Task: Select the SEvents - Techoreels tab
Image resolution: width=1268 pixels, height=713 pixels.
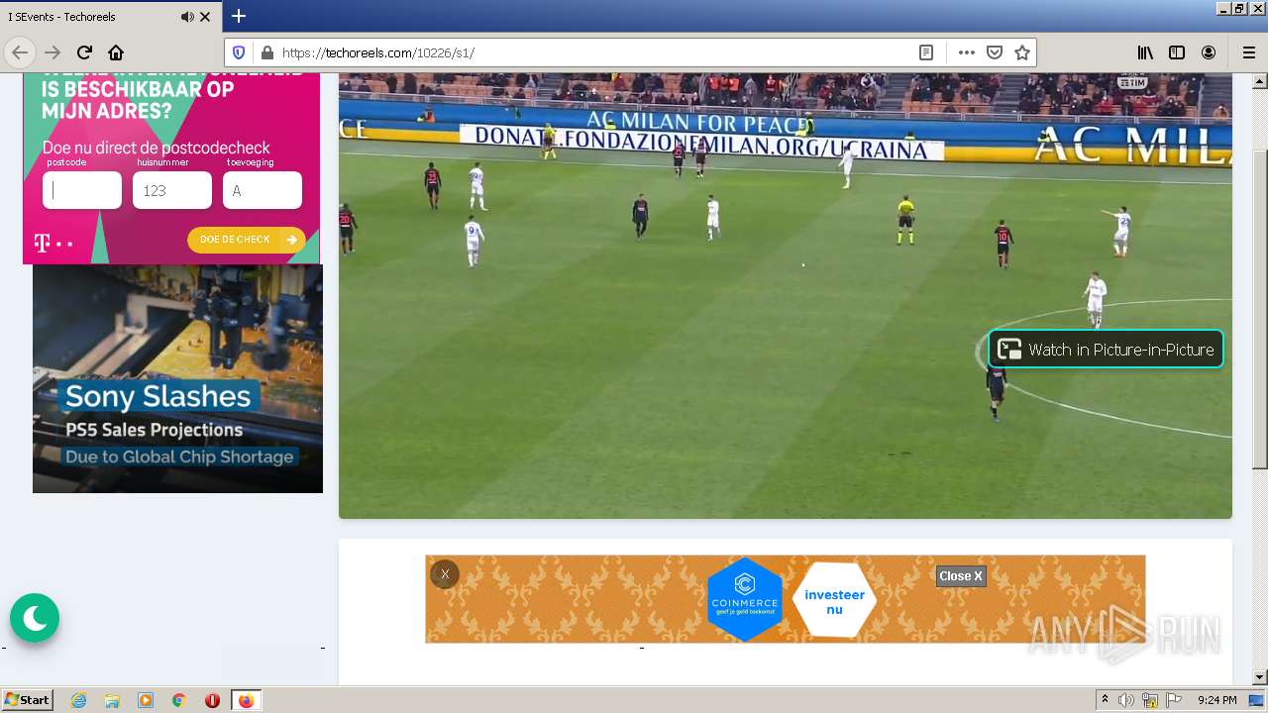Action: click(x=111, y=17)
